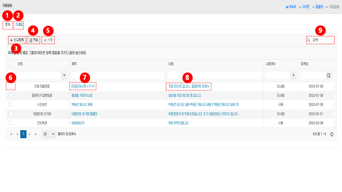342x192 pixels.
Task: Go to the last page arrow
Action: (36, 134)
